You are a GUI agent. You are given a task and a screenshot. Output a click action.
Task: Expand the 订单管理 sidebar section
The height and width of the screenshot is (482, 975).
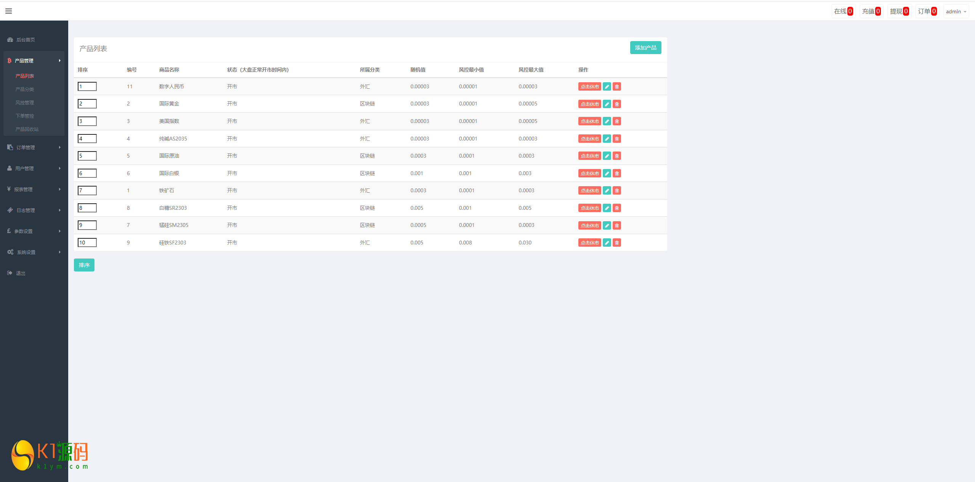click(34, 147)
